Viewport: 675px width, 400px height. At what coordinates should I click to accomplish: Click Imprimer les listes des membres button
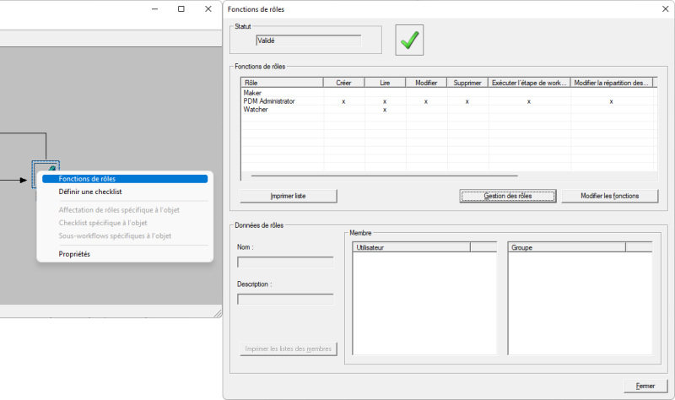tap(289, 349)
